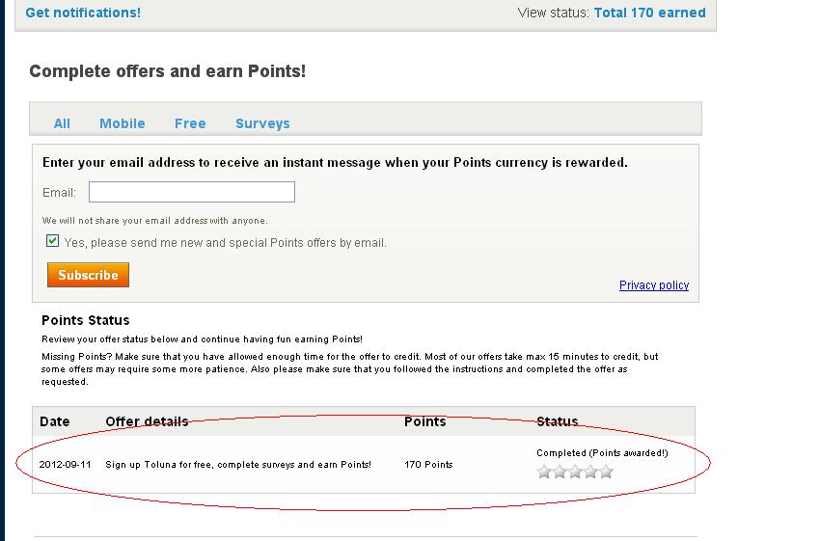Click the Offer details column header
This screenshot has width=820, height=541.
pyautogui.click(x=147, y=421)
